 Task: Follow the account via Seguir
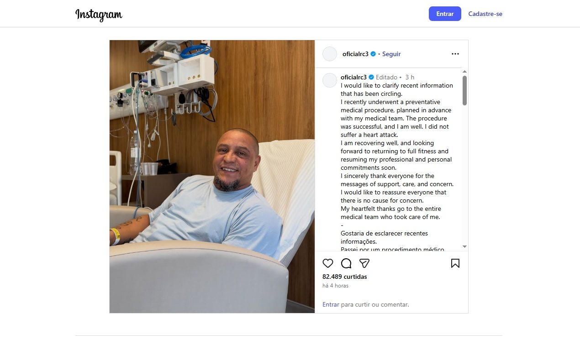click(391, 54)
